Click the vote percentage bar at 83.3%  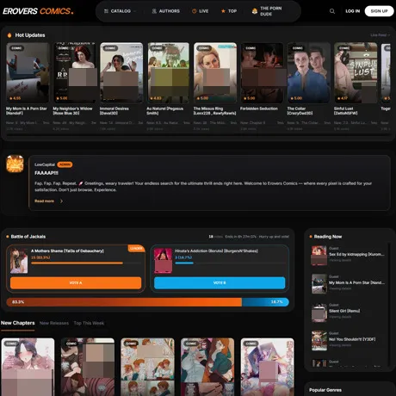[x=124, y=302]
